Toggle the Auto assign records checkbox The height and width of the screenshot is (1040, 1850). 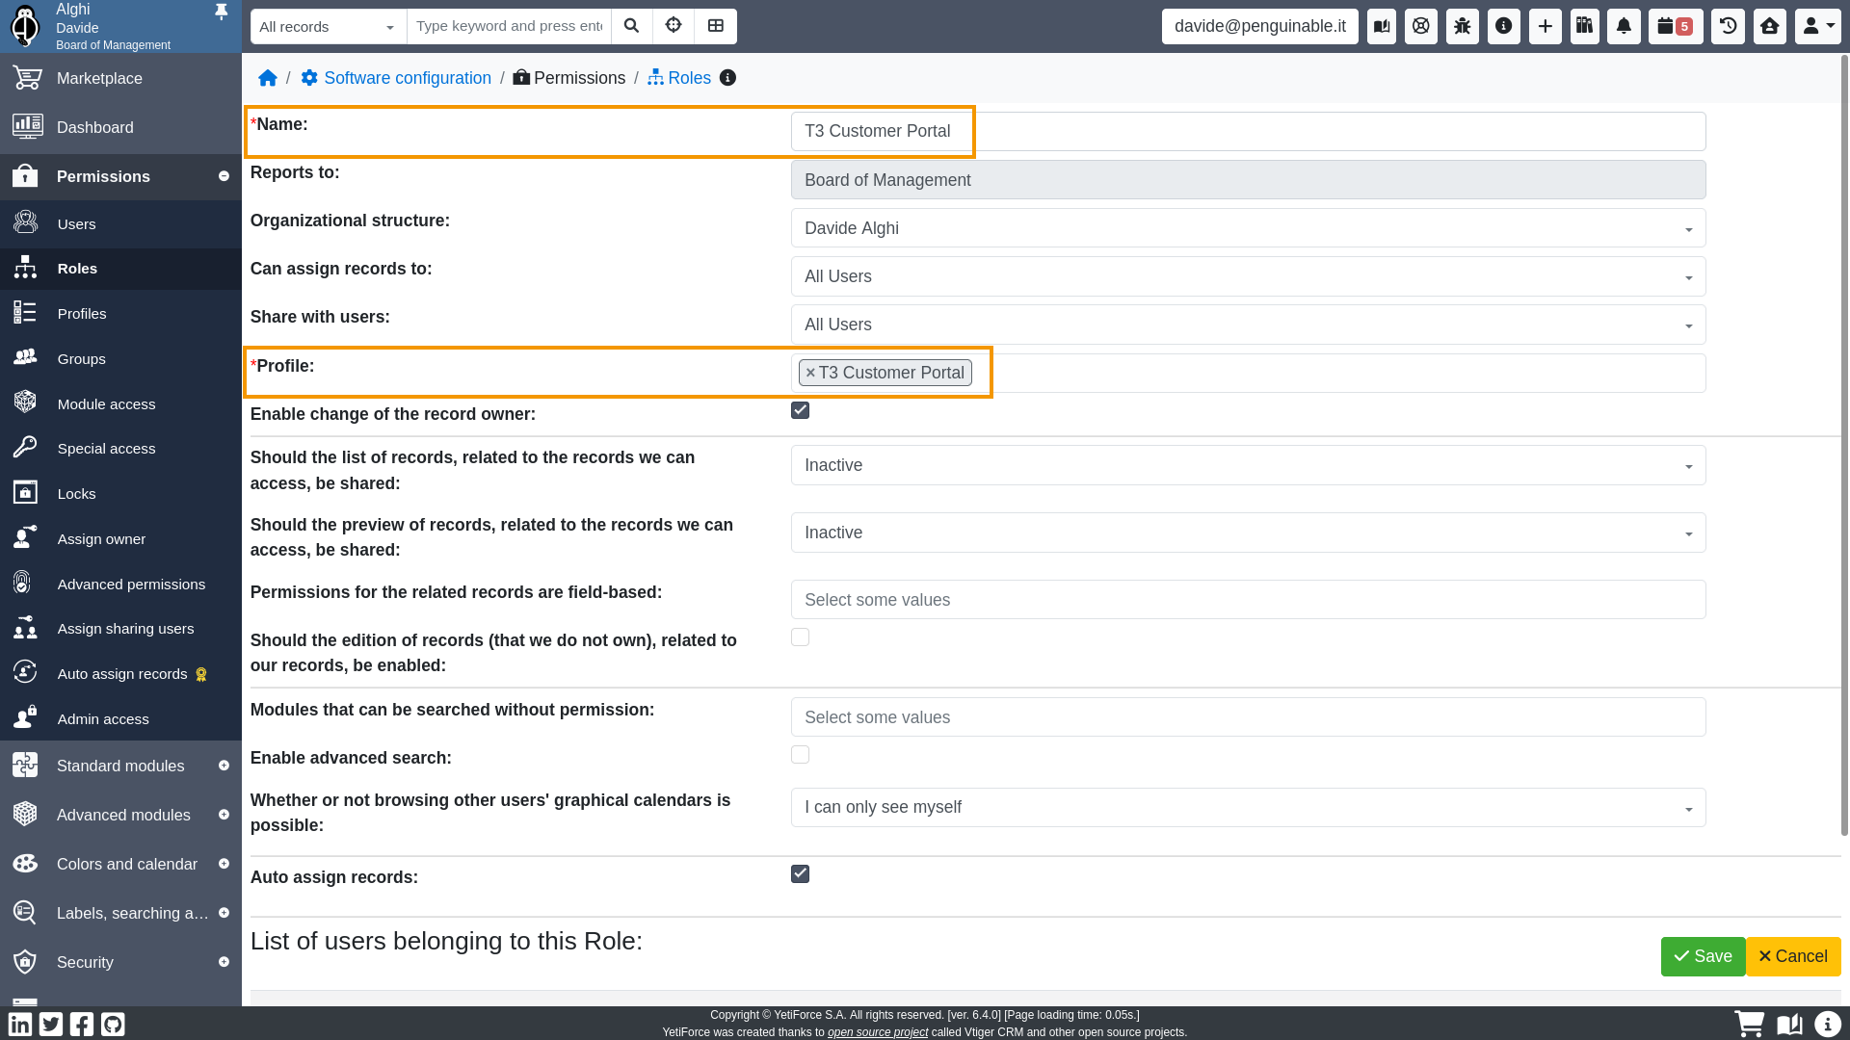[800, 874]
